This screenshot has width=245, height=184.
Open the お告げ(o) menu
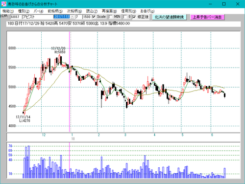(x=147, y=11)
